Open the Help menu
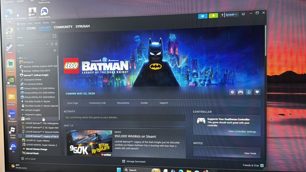Viewport: 306px width, 172px height. (x=53, y=23)
